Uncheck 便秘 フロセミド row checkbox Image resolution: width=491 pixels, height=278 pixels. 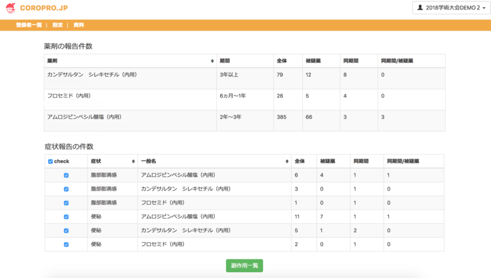click(x=66, y=245)
